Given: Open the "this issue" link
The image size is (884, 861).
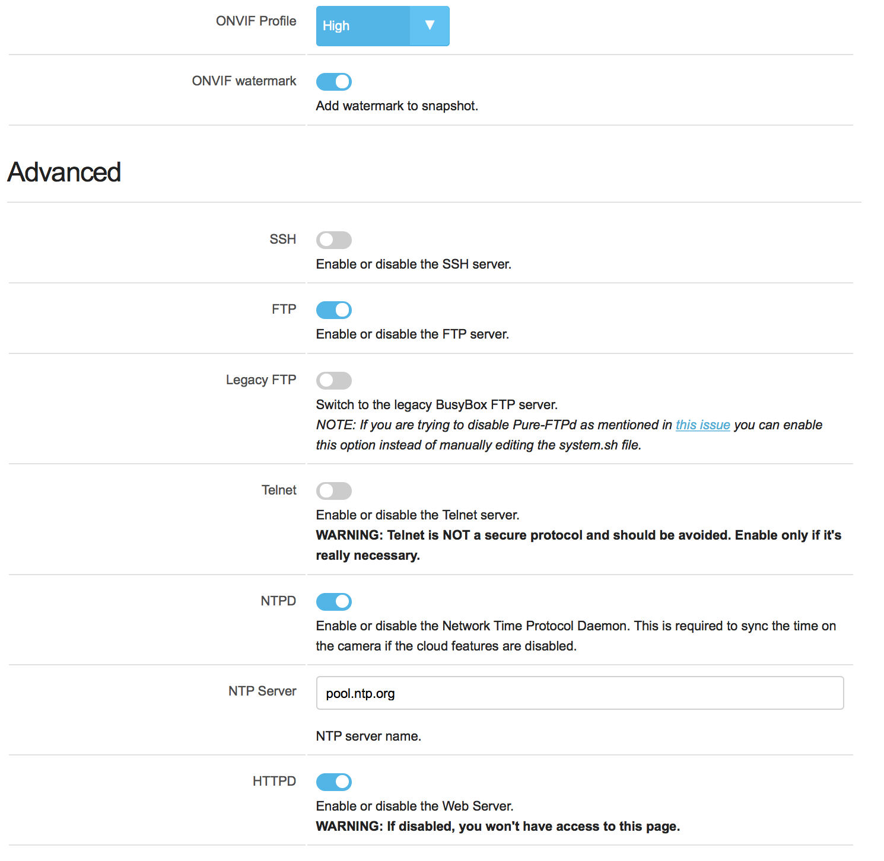Looking at the screenshot, I should pos(702,425).
